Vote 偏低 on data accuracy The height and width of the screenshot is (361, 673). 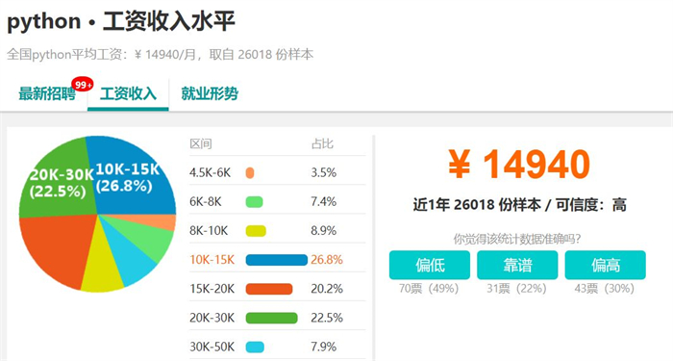click(x=430, y=265)
